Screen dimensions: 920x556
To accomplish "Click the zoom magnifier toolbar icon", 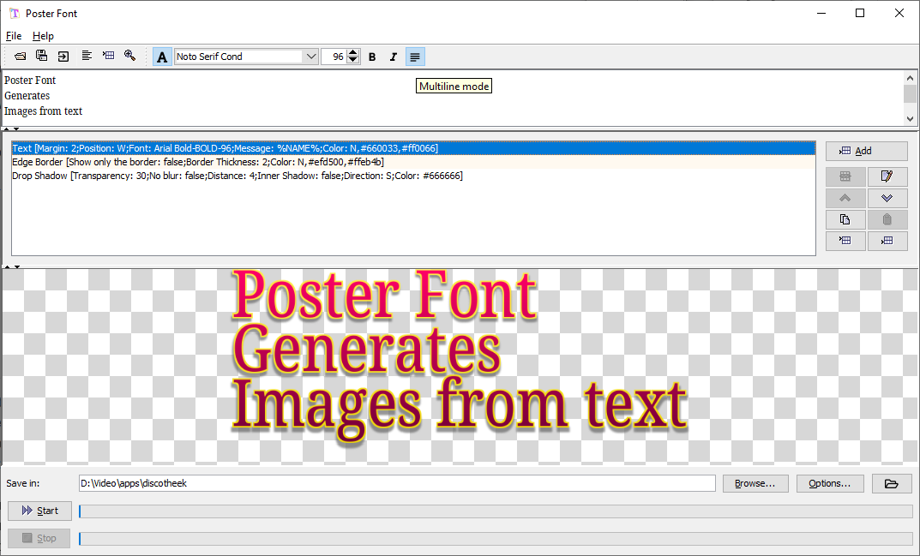I will point(129,57).
